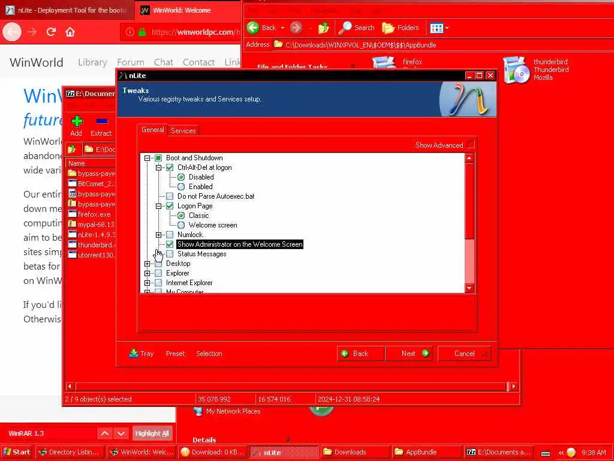Viewport: 614px width, 461px height.
Task: Click the Explorer Search magnifier icon
Action: tap(345, 28)
